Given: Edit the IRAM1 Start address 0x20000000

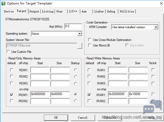Looking at the screenshot, I should (x=118, y=94).
